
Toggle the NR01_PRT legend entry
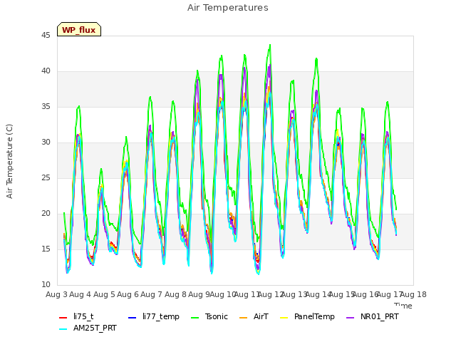click(373, 316)
